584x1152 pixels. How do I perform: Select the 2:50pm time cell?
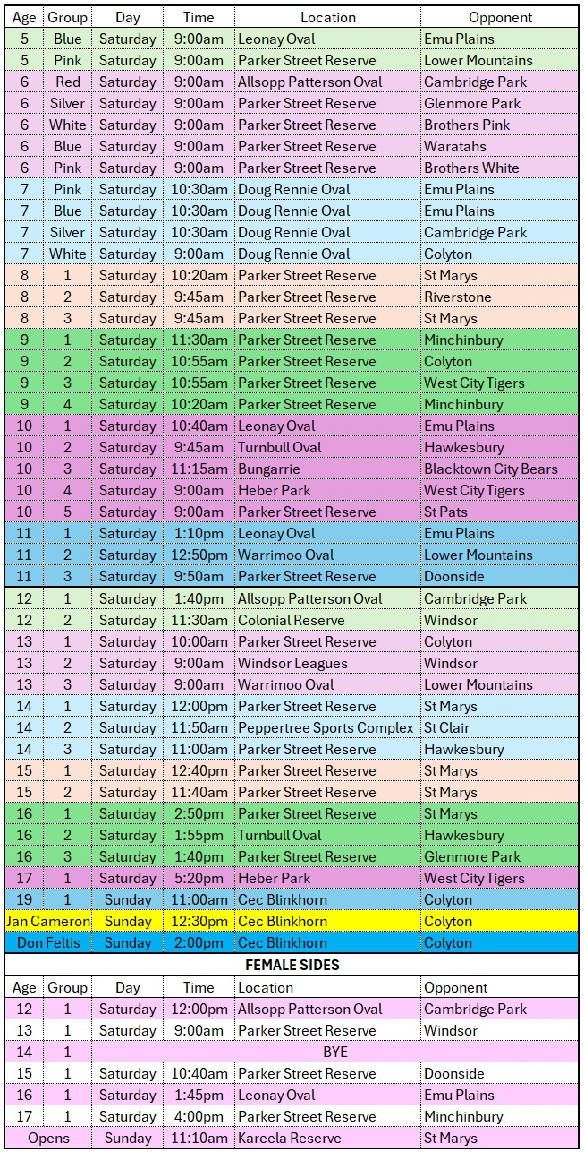[x=199, y=813]
